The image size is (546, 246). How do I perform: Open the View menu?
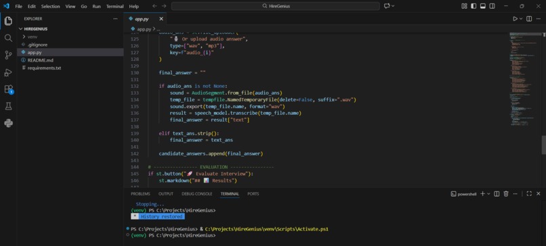tap(70, 6)
